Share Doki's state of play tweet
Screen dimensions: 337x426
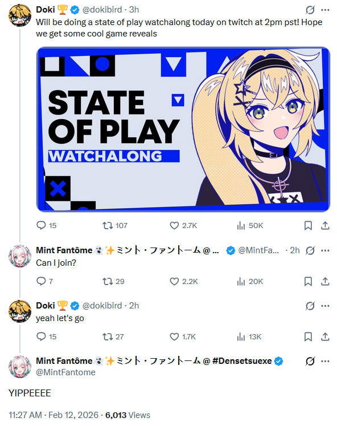tap(325, 225)
